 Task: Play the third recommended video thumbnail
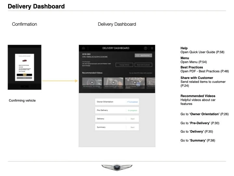click(135, 83)
